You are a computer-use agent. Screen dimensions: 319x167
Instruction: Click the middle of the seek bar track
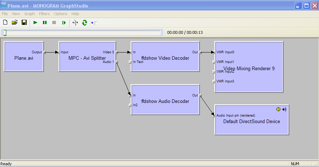pos(82,33)
